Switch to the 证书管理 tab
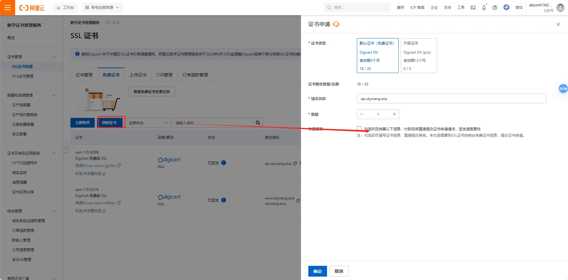The image size is (568, 280). 84,75
